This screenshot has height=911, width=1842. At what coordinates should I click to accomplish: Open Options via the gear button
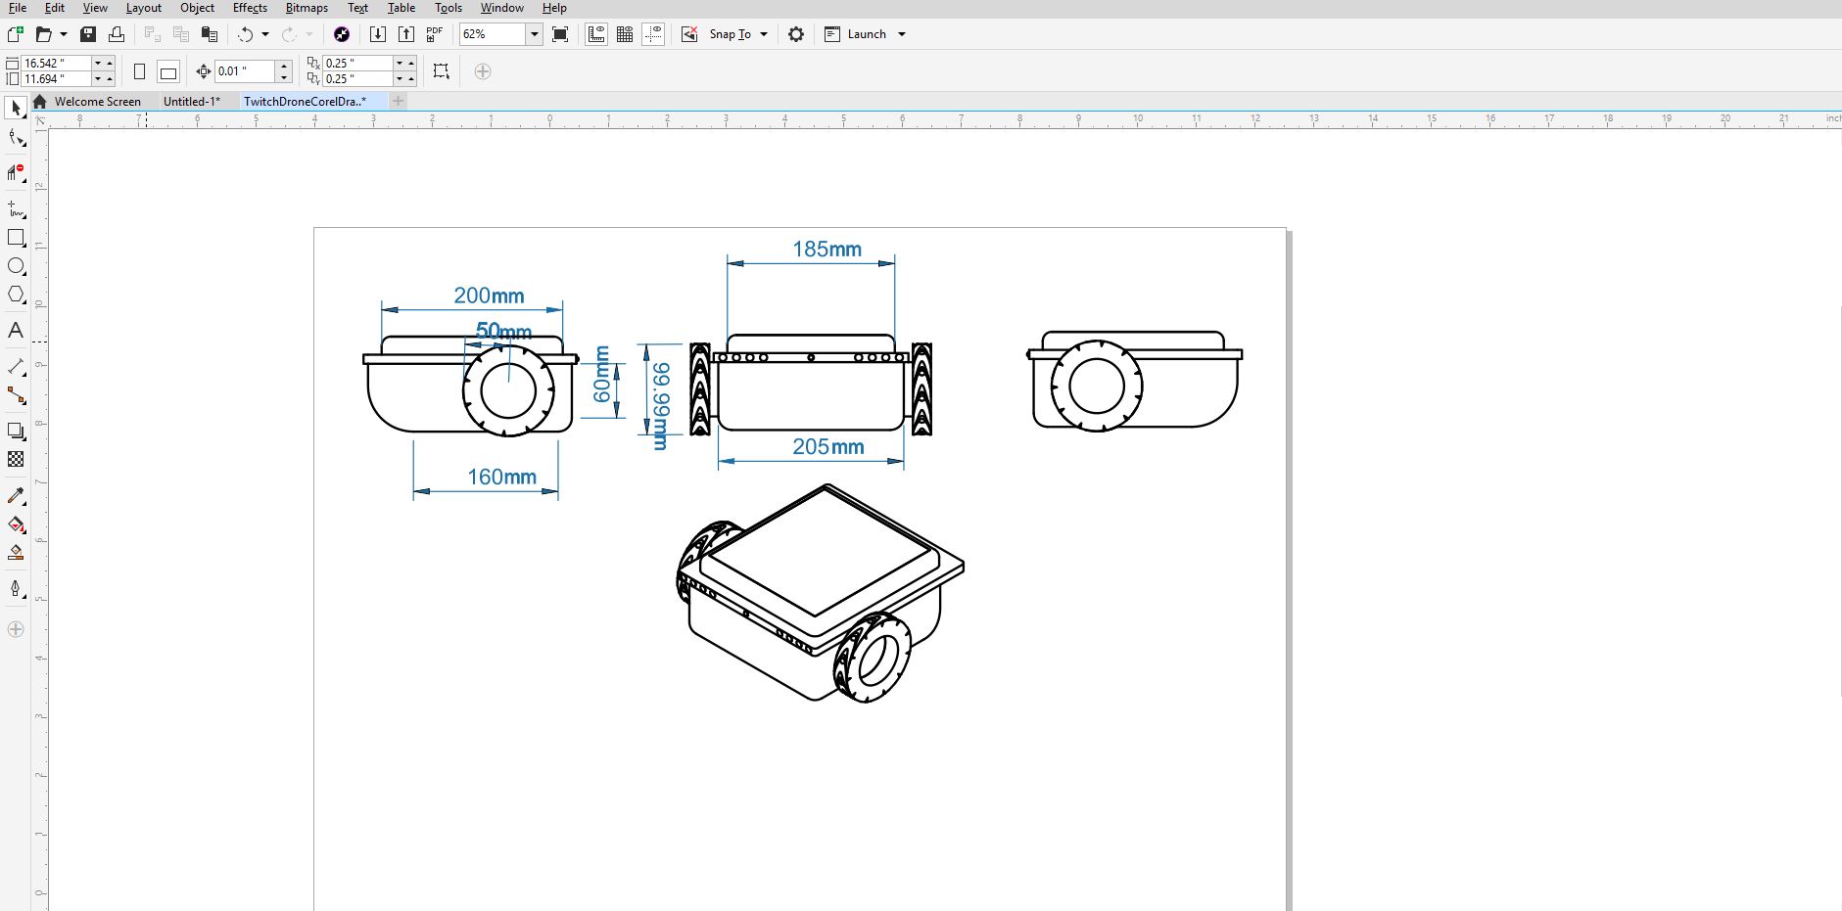click(796, 34)
